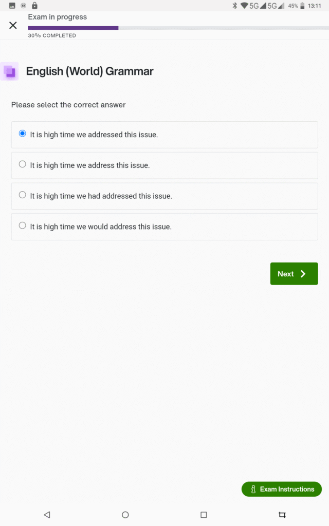This screenshot has height=526, width=329.
Task: Choose radio for "we address this issue"
Action: click(x=22, y=164)
